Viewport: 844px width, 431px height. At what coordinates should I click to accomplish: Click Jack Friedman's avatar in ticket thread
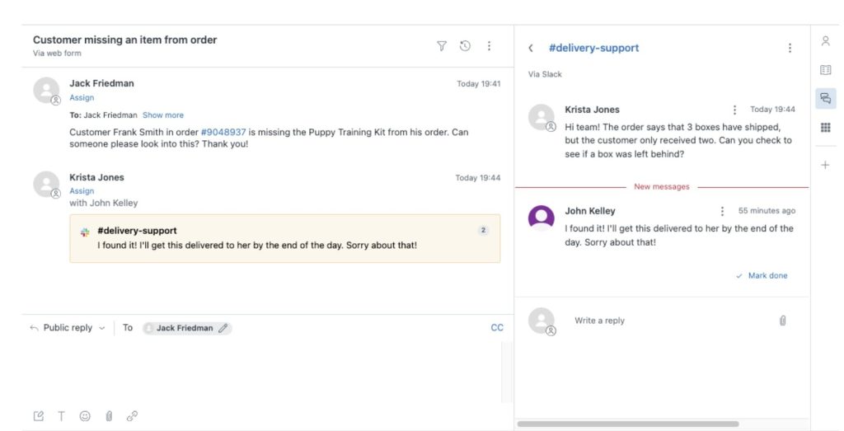(46, 90)
